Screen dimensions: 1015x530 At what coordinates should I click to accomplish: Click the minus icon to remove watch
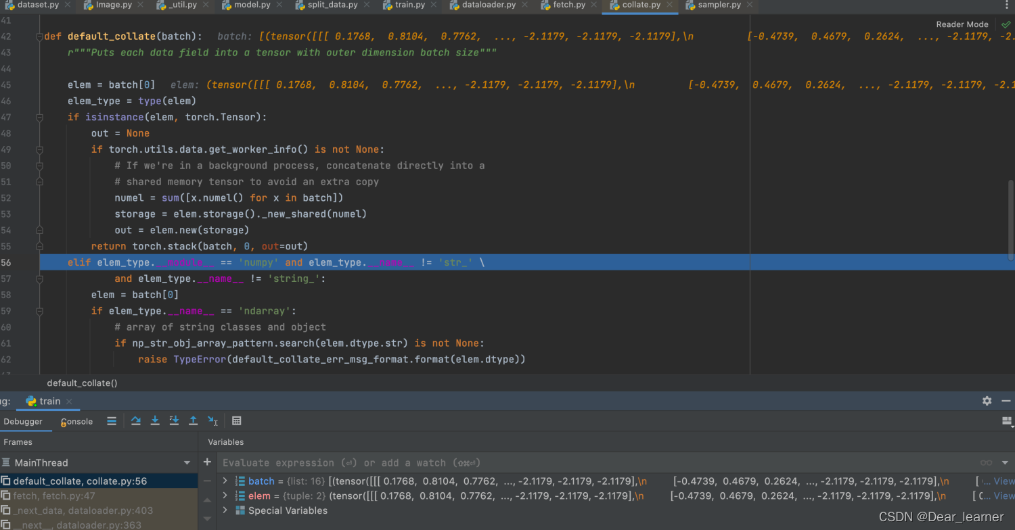(x=207, y=481)
